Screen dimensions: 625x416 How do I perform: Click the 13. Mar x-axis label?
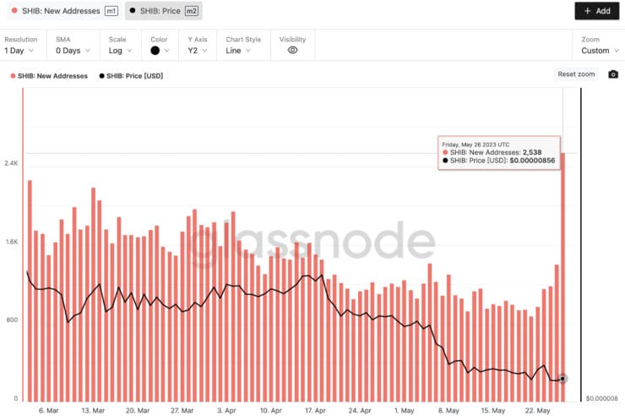93,410
